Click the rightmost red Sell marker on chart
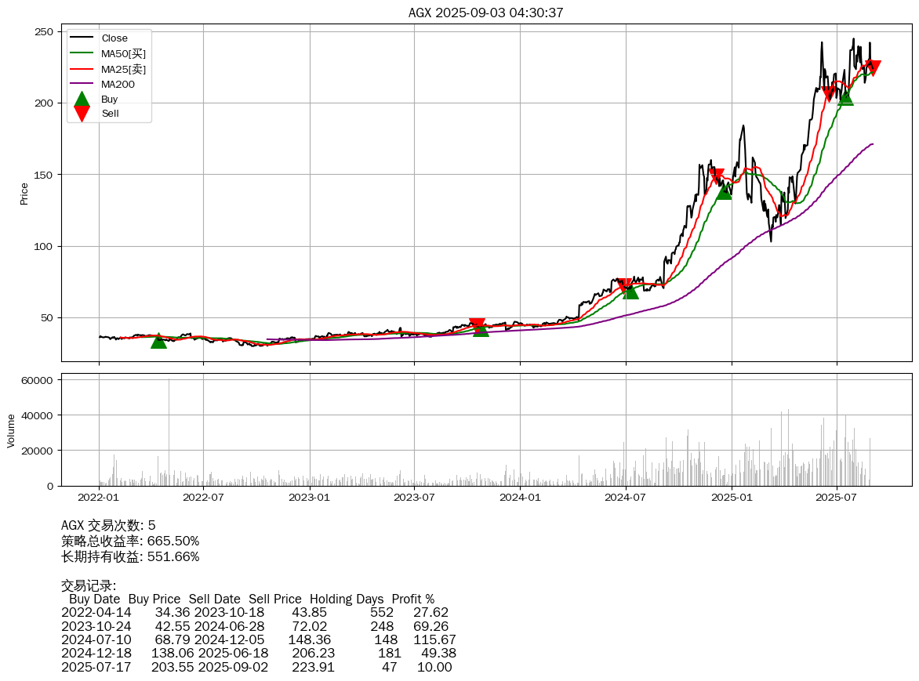 click(872, 68)
